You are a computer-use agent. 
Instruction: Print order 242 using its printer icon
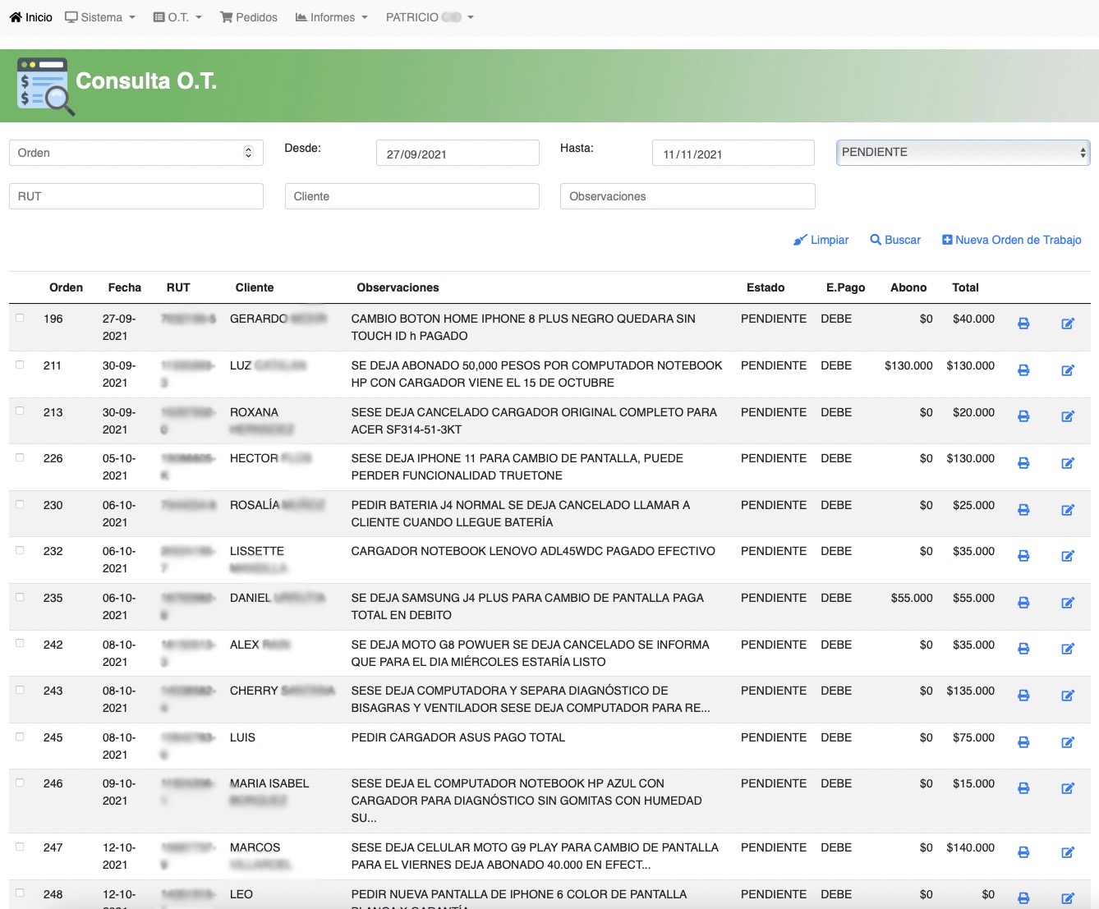coord(1023,649)
